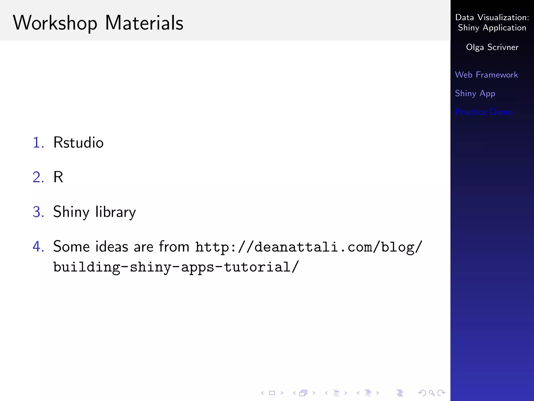Go to next frame using right arrow
This screenshot has width=534, height=401.
click(314, 393)
